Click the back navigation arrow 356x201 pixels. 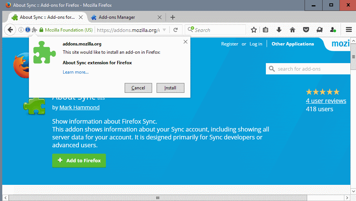(10, 30)
